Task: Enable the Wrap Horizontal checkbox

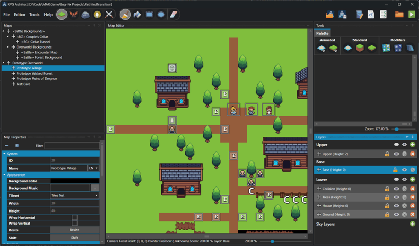Action: click(x=74, y=217)
